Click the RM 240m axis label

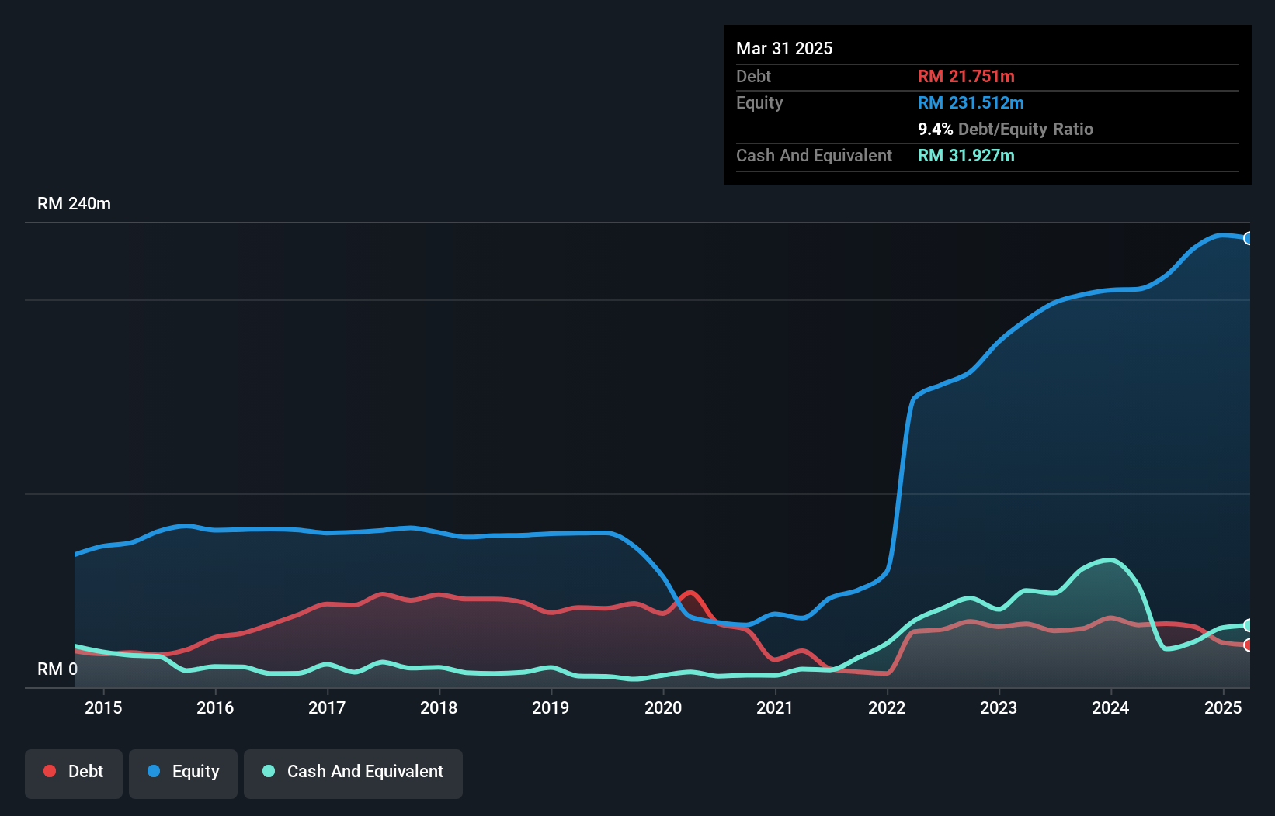[74, 204]
